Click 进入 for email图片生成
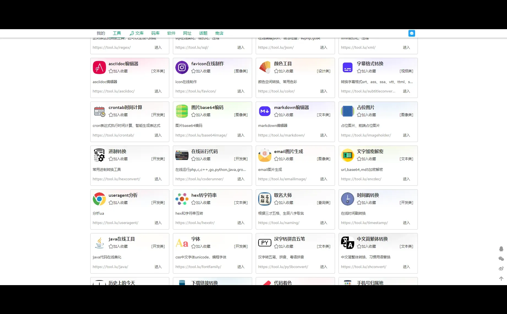Viewport: 507px width, 314px height. [324, 179]
